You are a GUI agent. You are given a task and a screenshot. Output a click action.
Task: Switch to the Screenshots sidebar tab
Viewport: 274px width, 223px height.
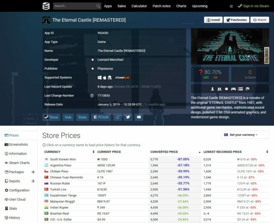tap(18, 144)
